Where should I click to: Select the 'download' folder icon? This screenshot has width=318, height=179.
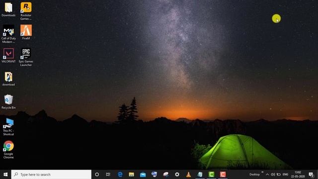pos(8,79)
